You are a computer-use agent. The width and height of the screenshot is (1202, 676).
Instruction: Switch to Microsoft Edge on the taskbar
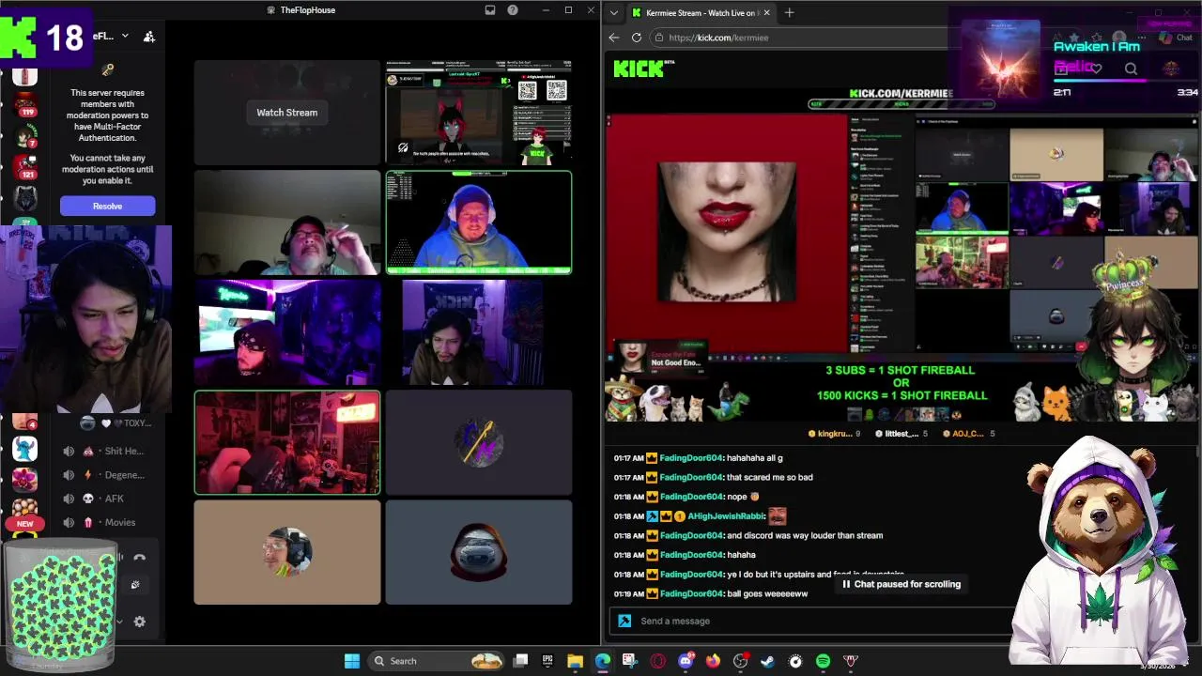[602, 661]
